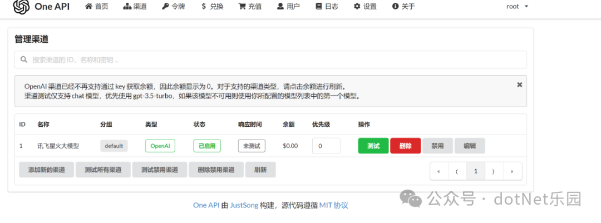Sort by the 余额 column header
The width and height of the screenshot is (601, 223).
289,125
